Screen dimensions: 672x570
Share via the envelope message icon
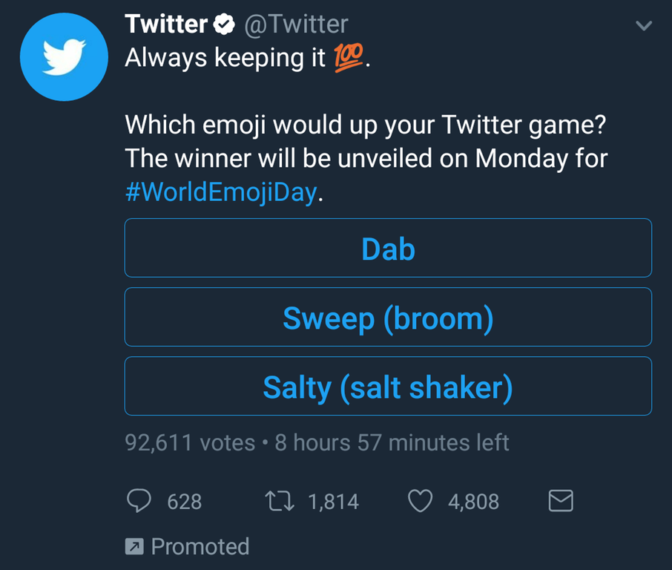click(560, 502)
